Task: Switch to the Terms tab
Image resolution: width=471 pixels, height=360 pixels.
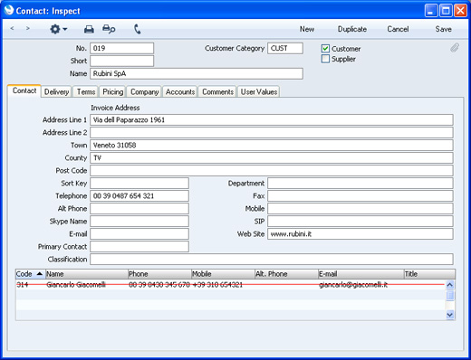Action: coord(86,91)
